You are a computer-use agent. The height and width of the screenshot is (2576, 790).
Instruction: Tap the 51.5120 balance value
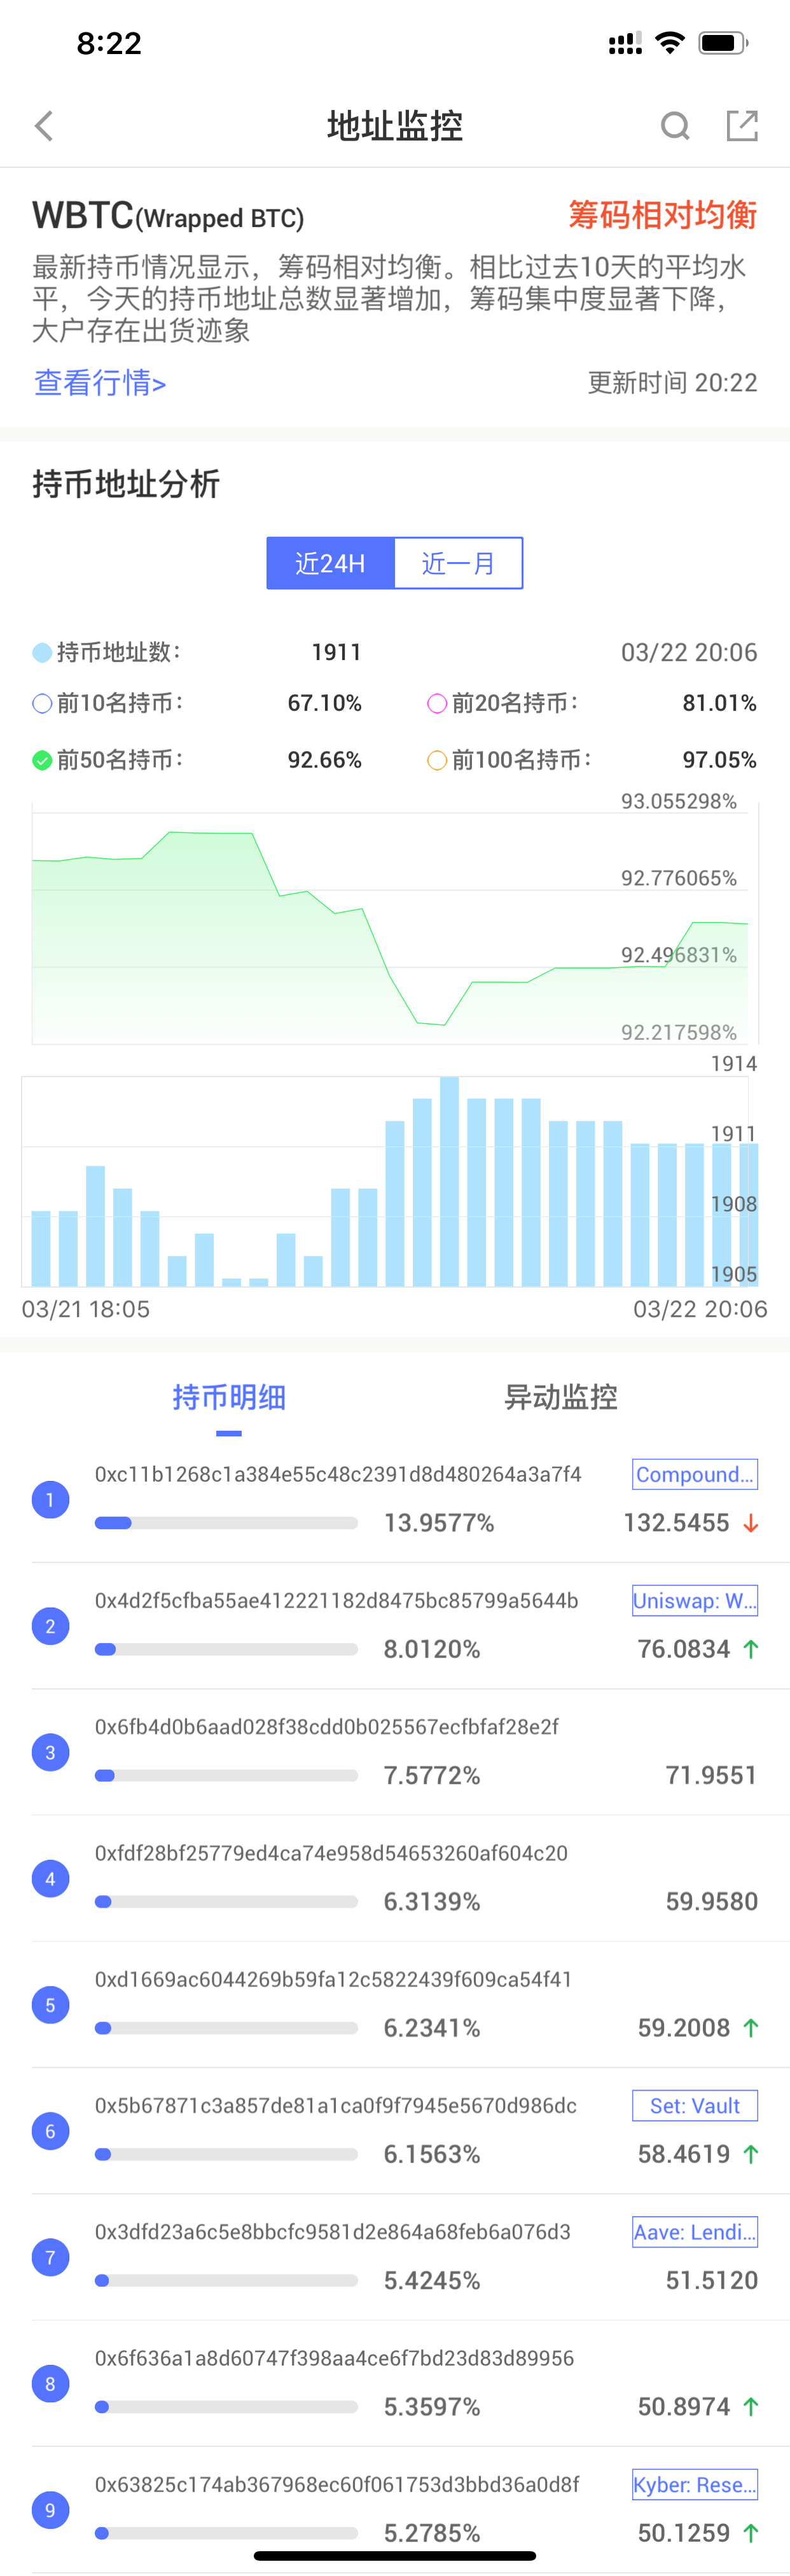tap(711, 2280)
